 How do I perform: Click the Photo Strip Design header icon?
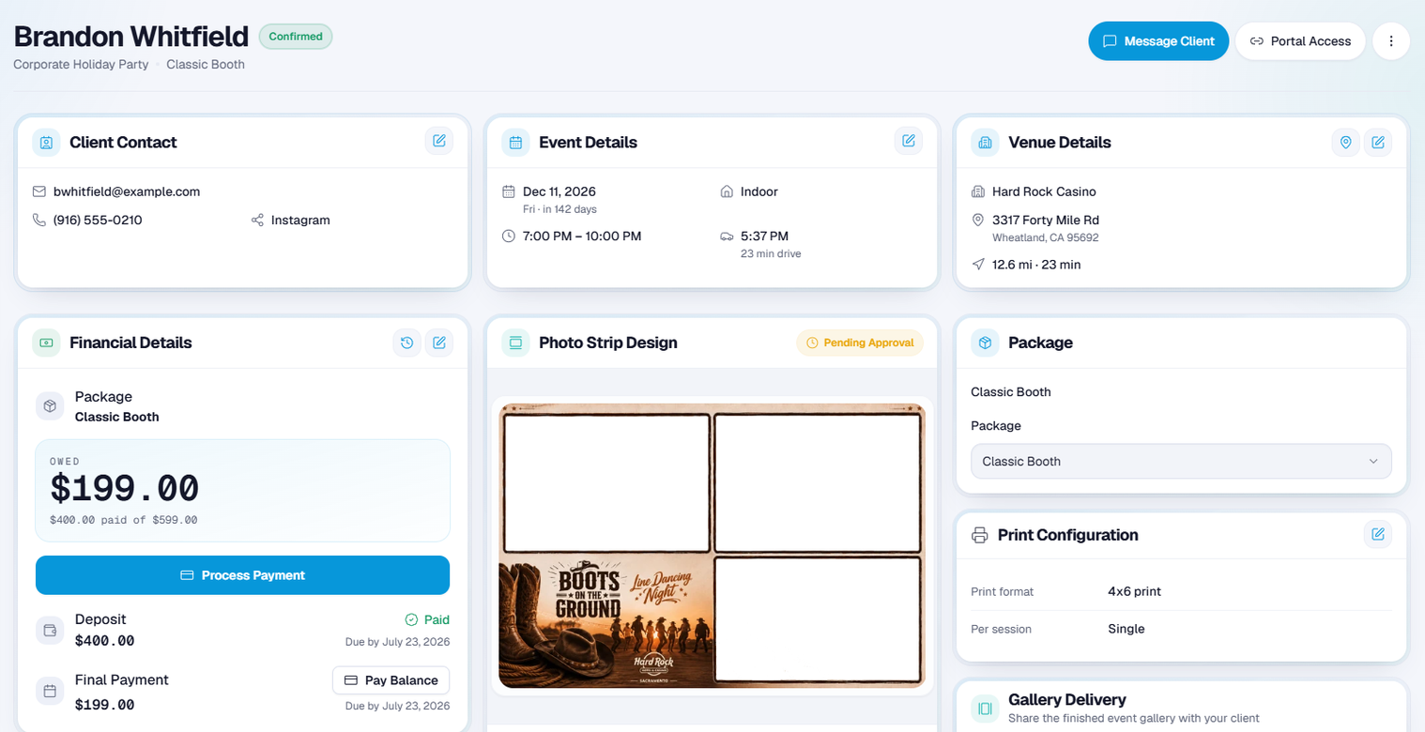pos(515,343)
